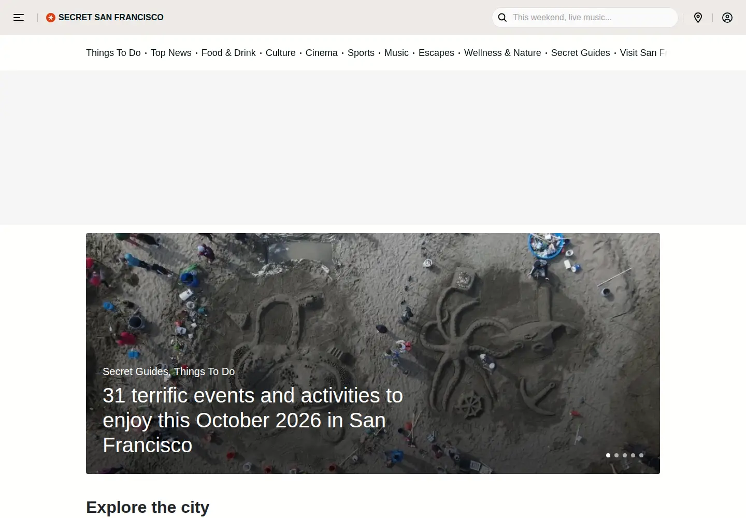Select the first carousel dot
Viewport: 746px width, 518px height.
click(x=608, y=455)
